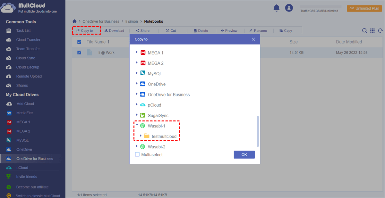Screen dimensions: 385x198
Task: Click the Cloud Sync sidebar icon
Action: point(9,58)
